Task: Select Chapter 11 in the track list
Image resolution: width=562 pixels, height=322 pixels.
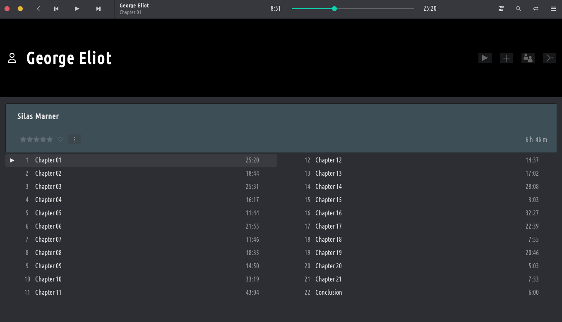Action: pyautogui.click(x=48, y=292)
